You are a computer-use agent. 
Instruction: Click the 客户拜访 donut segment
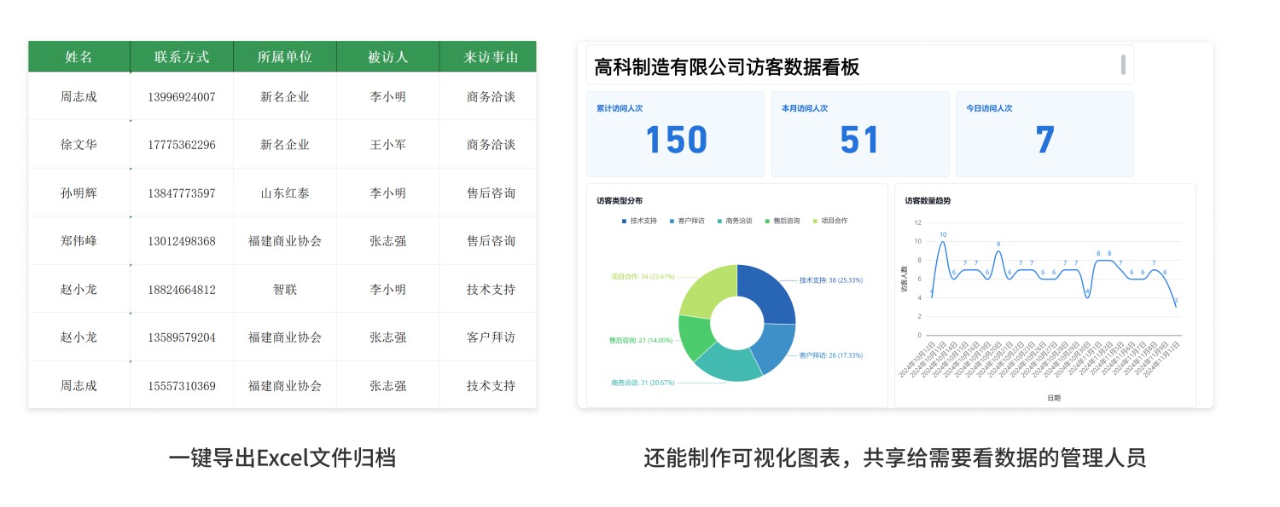tap(772, 348)
